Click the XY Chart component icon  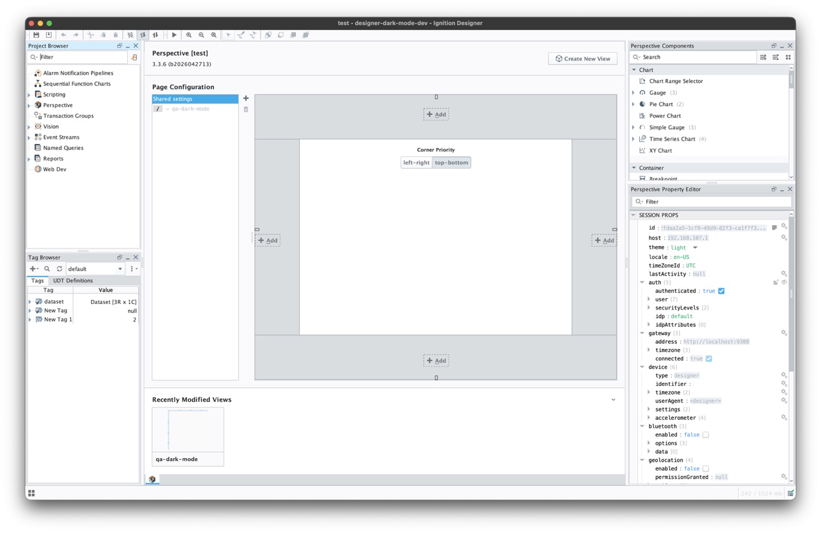(642, 151)
